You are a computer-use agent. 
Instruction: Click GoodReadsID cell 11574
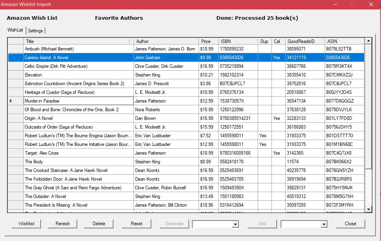(305, 161)
